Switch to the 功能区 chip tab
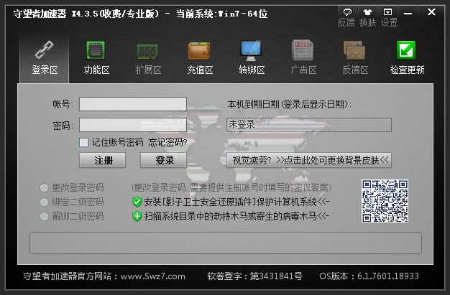This screenshot has width=450, height=295. 96,58
